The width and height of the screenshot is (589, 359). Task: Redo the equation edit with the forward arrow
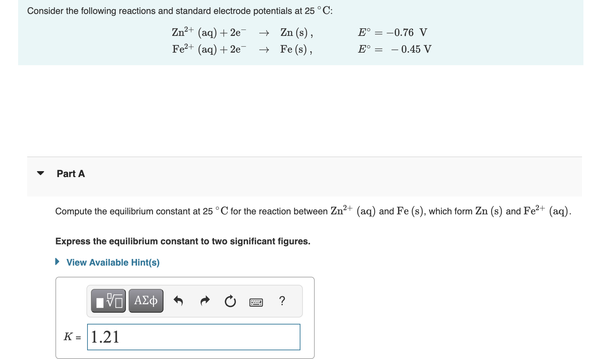point(205,301)
